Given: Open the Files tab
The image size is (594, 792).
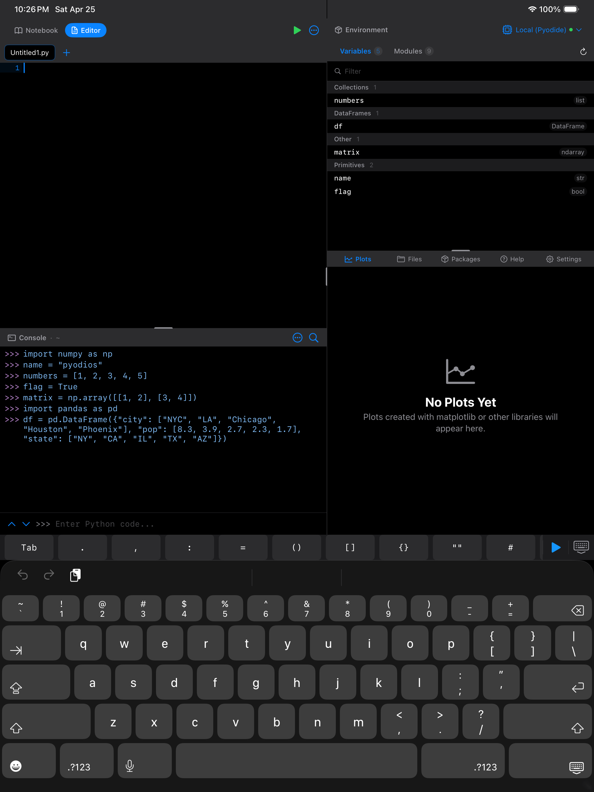Looking at the screenshot, I should pos(409,259).
